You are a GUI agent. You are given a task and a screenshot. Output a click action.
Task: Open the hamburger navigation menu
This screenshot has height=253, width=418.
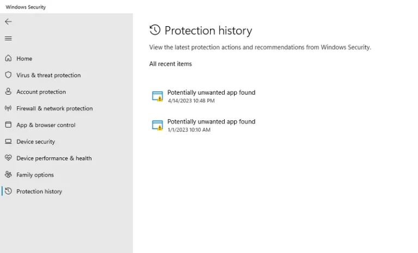(8, 39)
